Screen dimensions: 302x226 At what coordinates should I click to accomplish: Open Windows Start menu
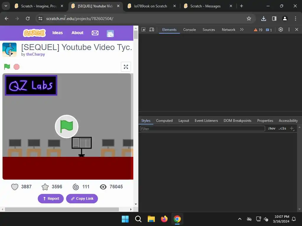(x=125, y=219)
